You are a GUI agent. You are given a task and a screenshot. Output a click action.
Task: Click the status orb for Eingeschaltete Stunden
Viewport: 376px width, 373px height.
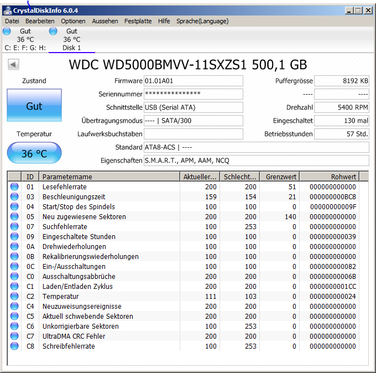click(14, 236)
